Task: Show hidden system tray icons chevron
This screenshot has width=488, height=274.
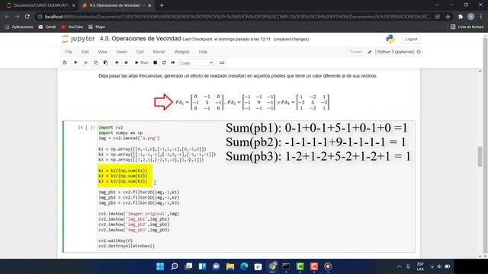Action: coord(399,266)
